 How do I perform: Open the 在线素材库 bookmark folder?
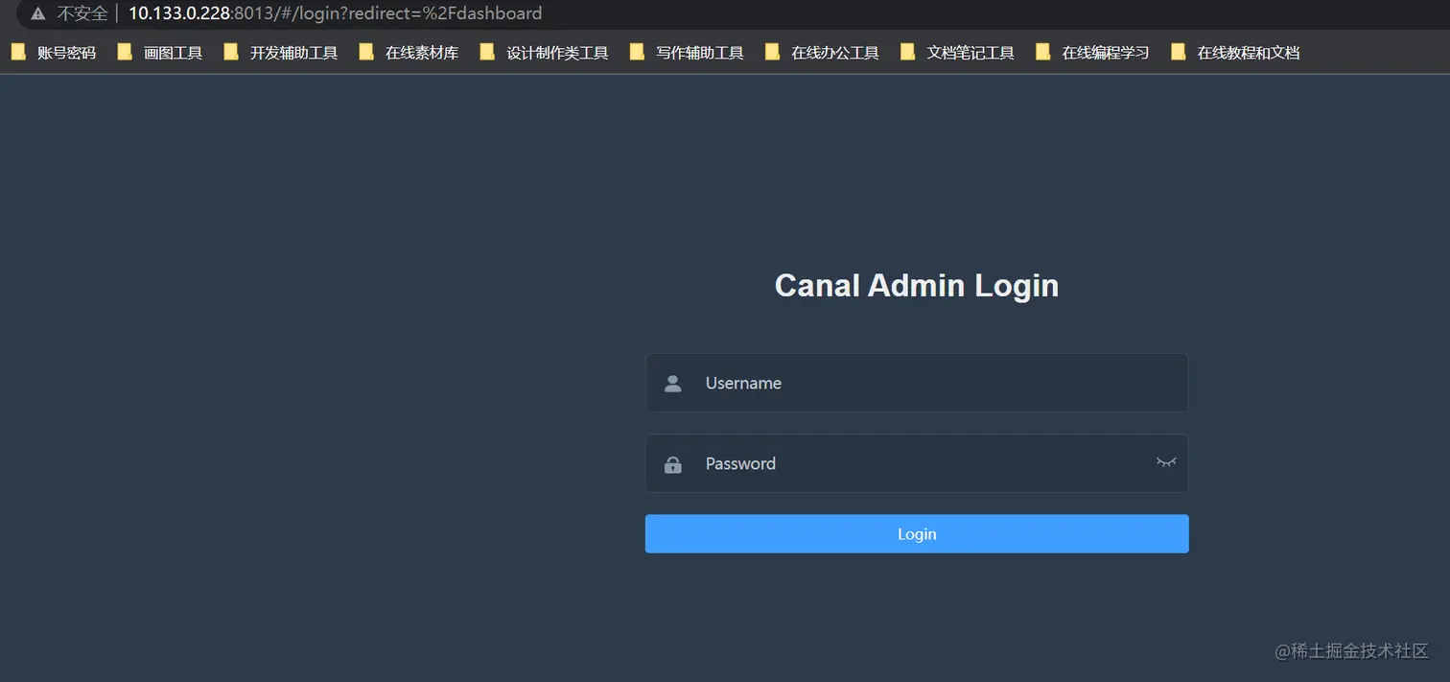pyautogui.click(x=409, y=53)
